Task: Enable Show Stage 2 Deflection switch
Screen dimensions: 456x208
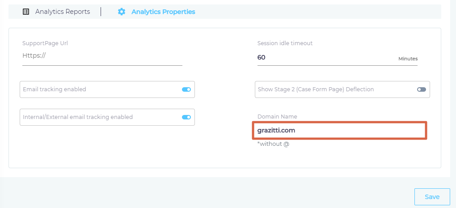Action: point(422,89)
